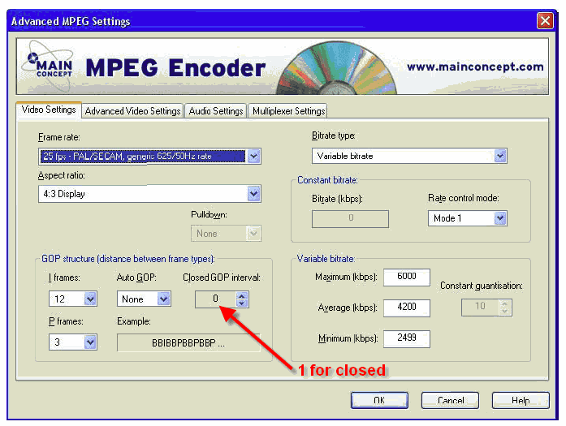Viewport: 566px width, 426px height.
Task: Click the Bitrate type label
Action: coord(334,136)
